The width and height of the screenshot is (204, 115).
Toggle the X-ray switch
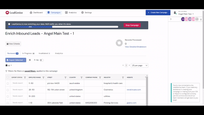[x=42, y=60]
